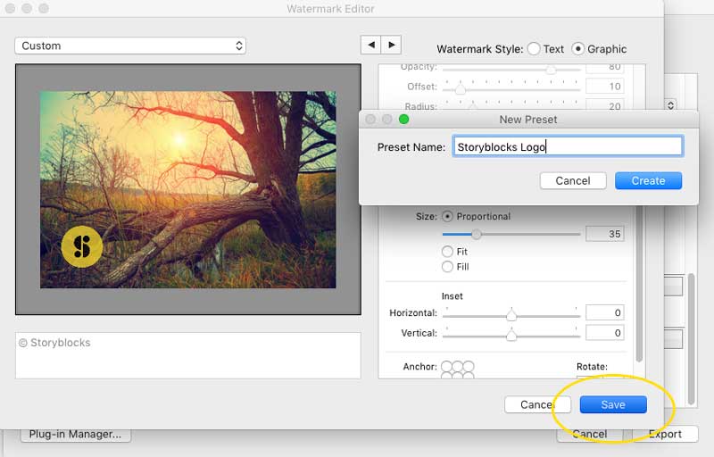Click the stepper arrows in the Export window

(x=671, y=105)
